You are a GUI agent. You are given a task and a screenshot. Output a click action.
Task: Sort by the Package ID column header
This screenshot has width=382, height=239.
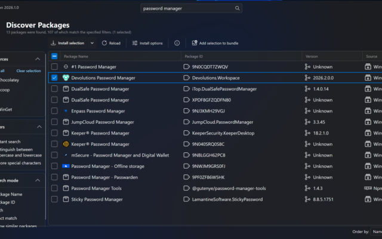click(x=193, y=56)
